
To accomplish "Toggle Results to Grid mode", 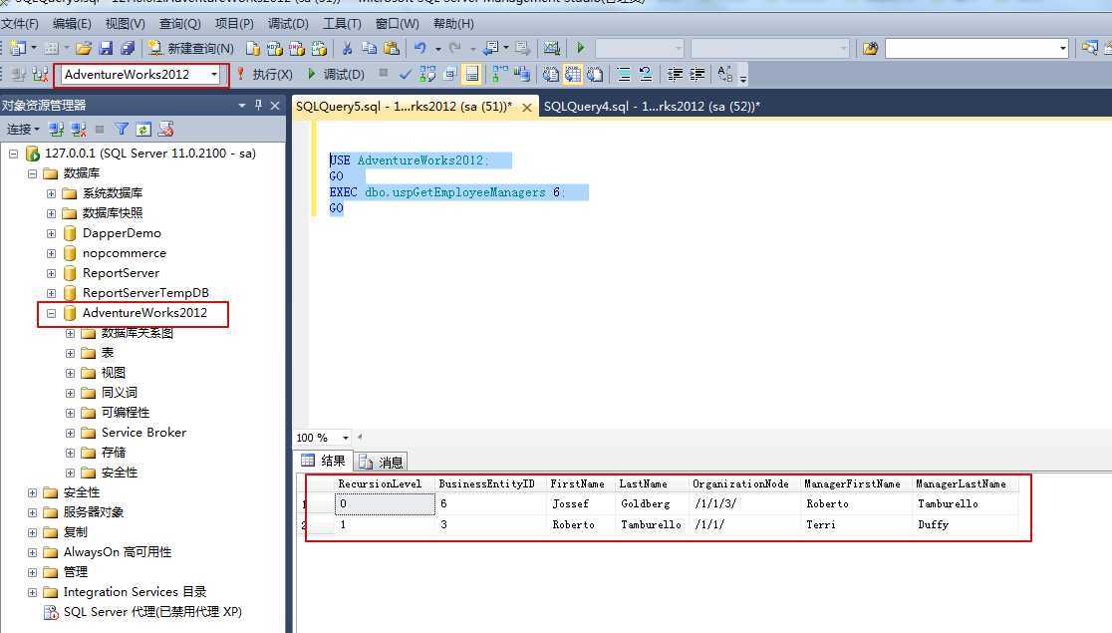I will tap(573, 74).
